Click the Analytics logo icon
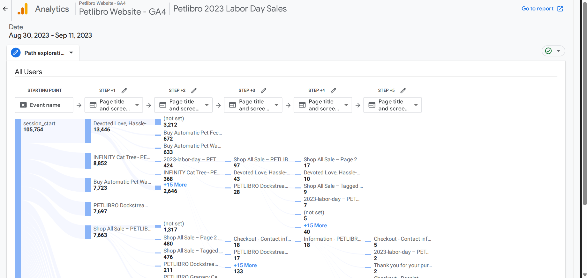Viewport: 587px width, 278px height. pyautogui.click(x=23, y=9)
